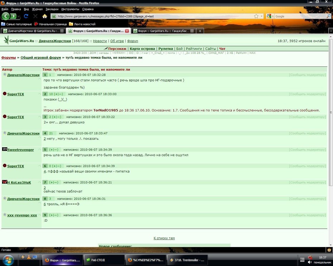This screenshot has width=333, height=266.
Task: Open the Справка menu
Action: [88, 9]
